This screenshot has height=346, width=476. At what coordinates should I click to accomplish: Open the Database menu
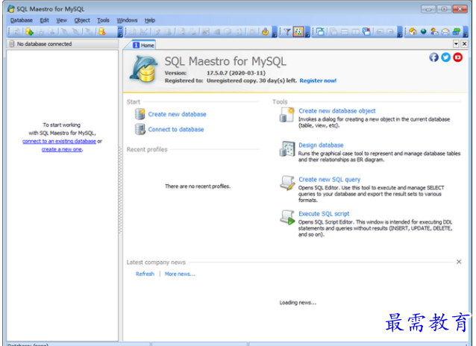pyautogui.click(x=21, y=20)
